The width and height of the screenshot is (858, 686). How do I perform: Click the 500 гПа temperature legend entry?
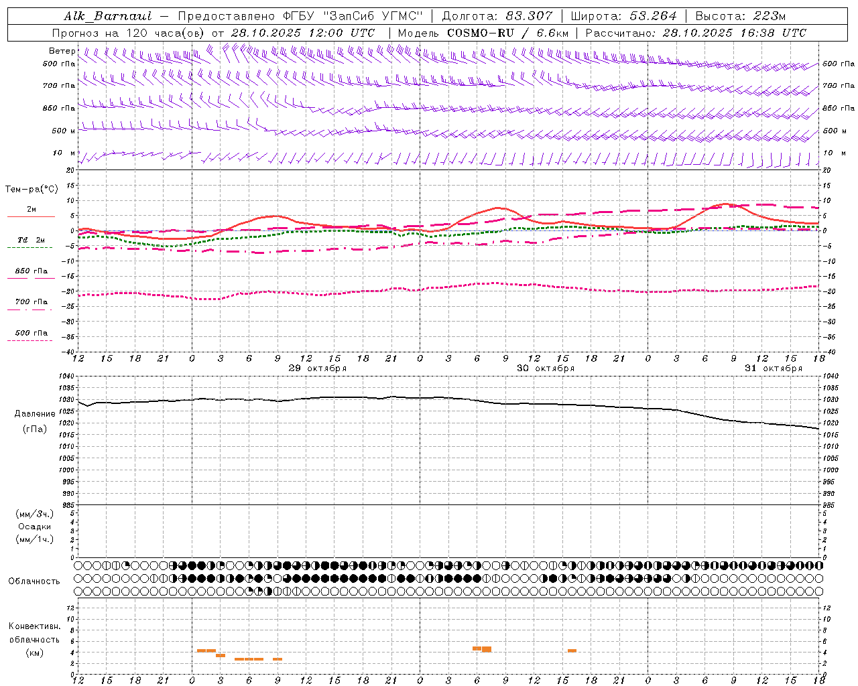32,332
